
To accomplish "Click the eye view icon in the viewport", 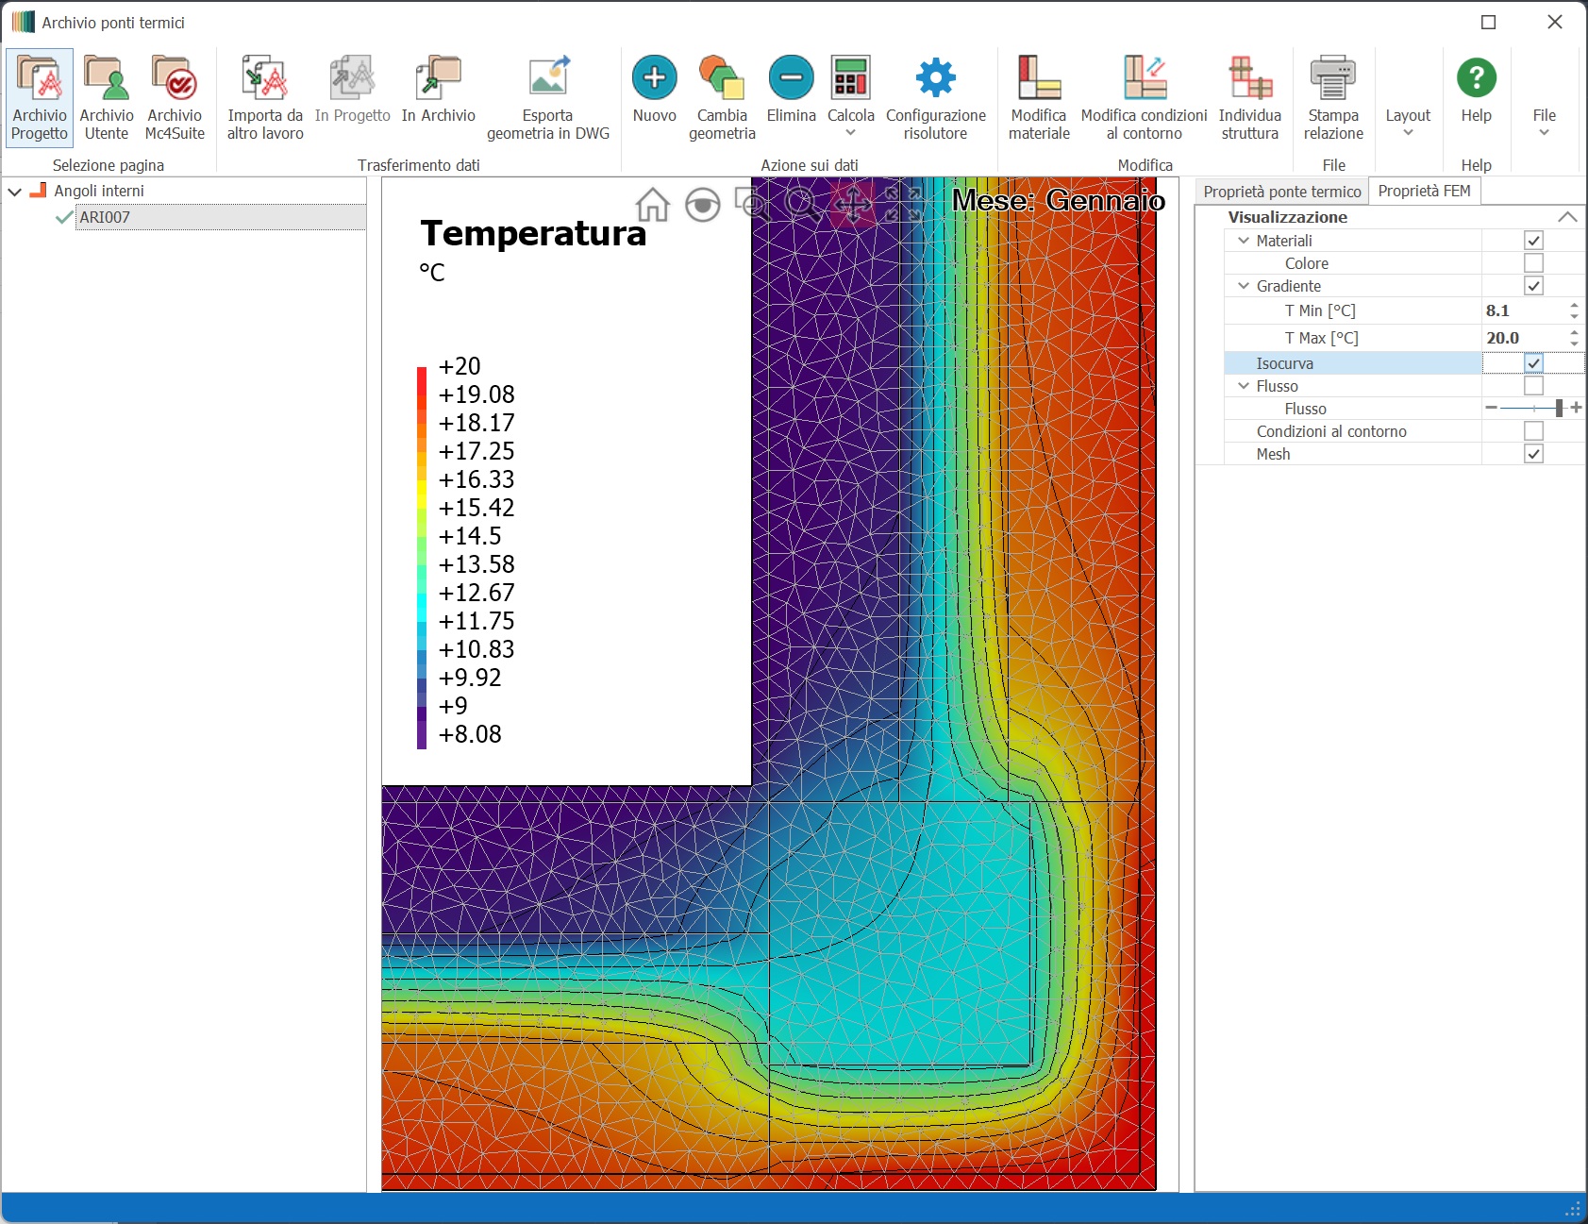I will click(x=702, y=205).
